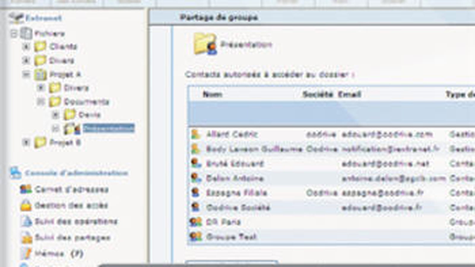Screen dimensions: 475x267
Task: Click the Email column header
Action: 349,95
